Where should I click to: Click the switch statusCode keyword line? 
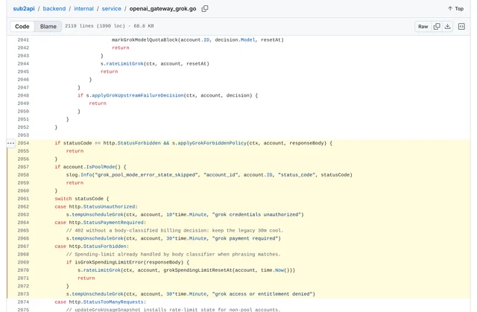click(81, 199)
